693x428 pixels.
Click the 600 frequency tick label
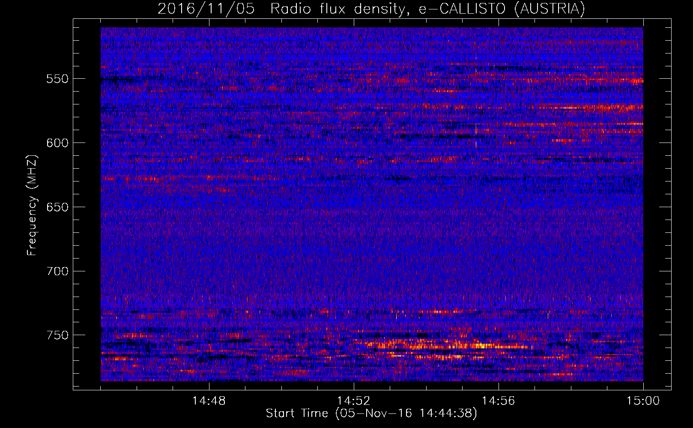point(57,143)
